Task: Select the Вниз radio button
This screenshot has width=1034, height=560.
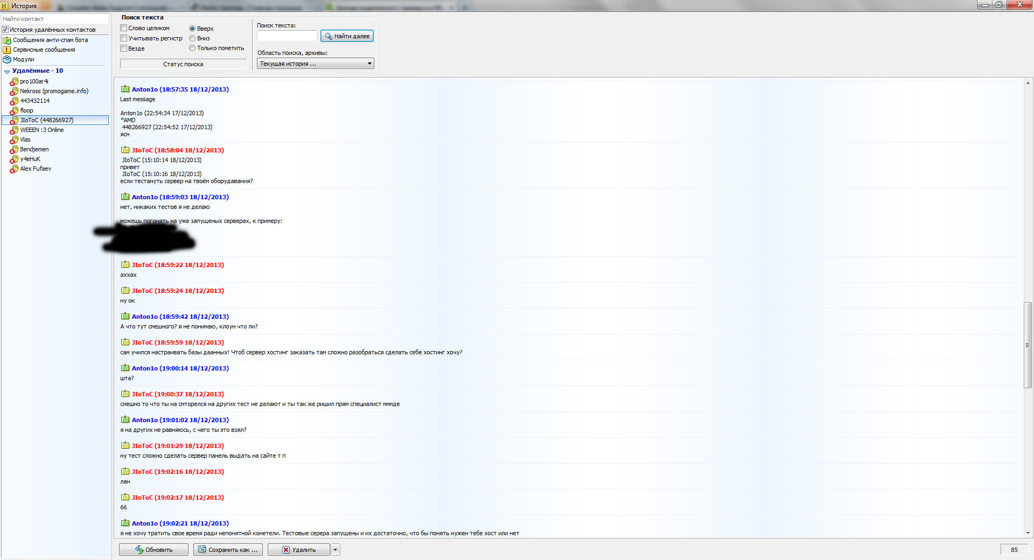Action: pos(192,38)
